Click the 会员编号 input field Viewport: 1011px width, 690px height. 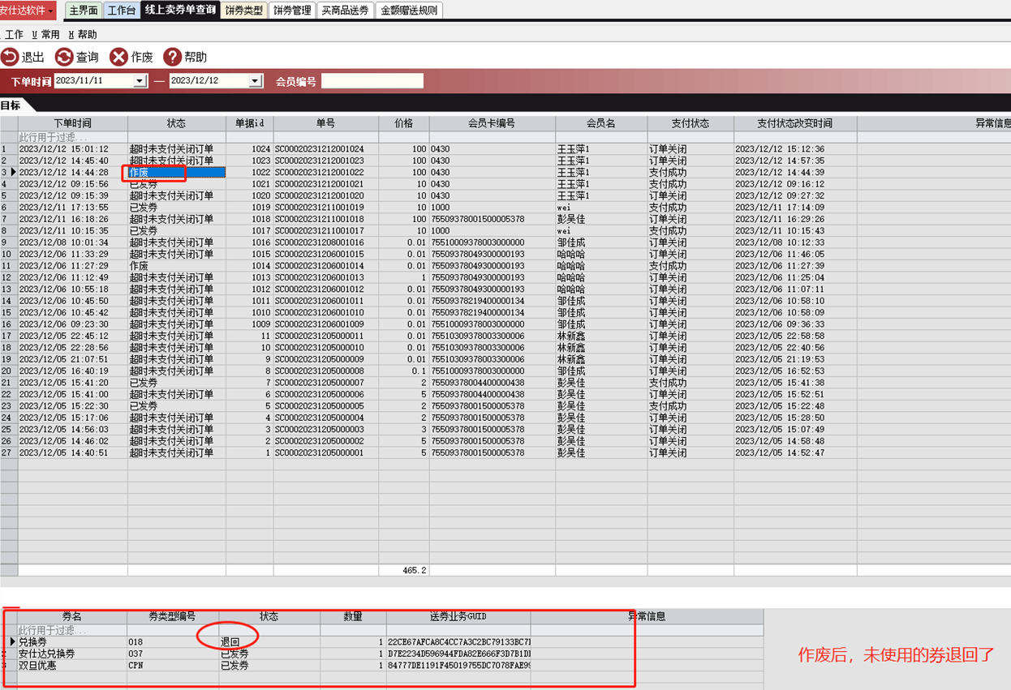(x=372, y=81)
